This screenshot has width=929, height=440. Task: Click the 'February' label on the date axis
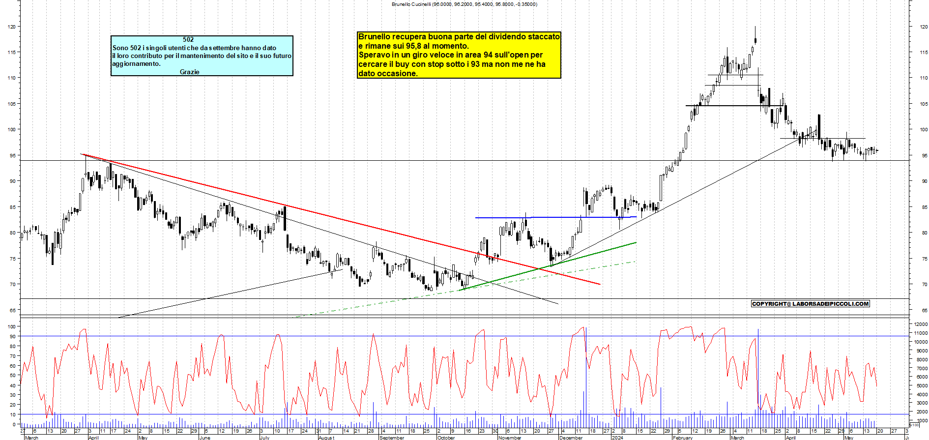pos(683,438)
